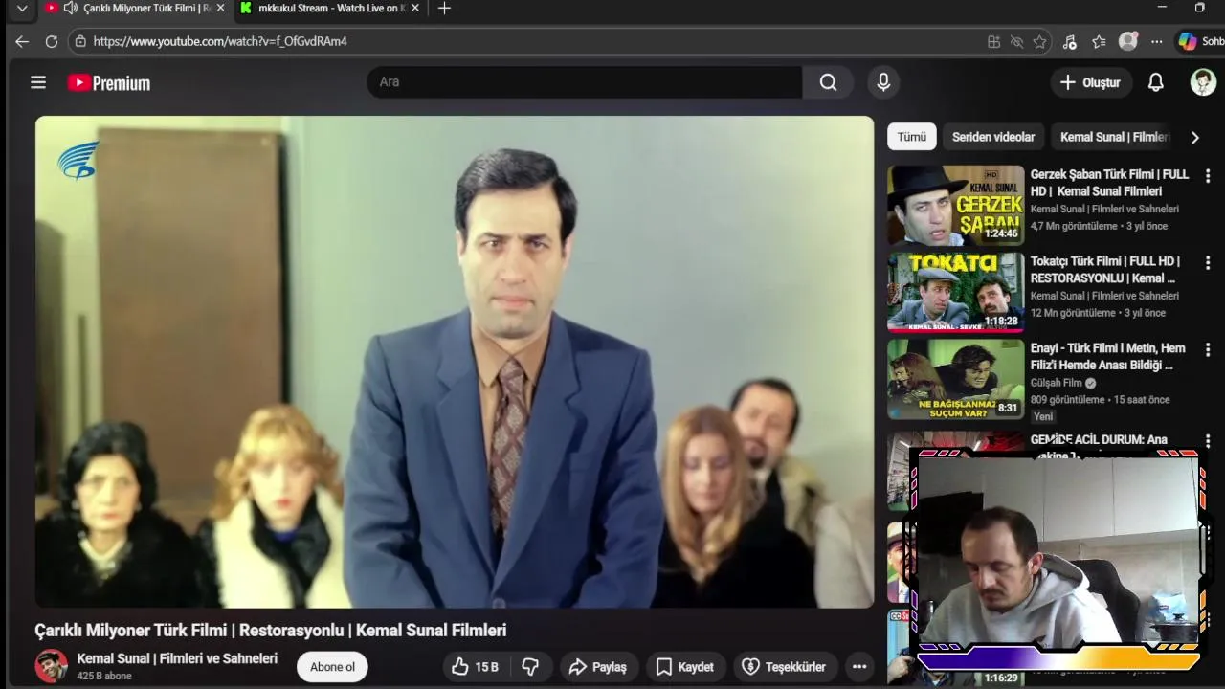Open Copilot Sohbet button
This screenshot has height=689, width=1225.
(1199, 41)
